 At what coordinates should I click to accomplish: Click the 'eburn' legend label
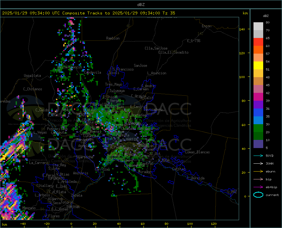click(270, 172)
